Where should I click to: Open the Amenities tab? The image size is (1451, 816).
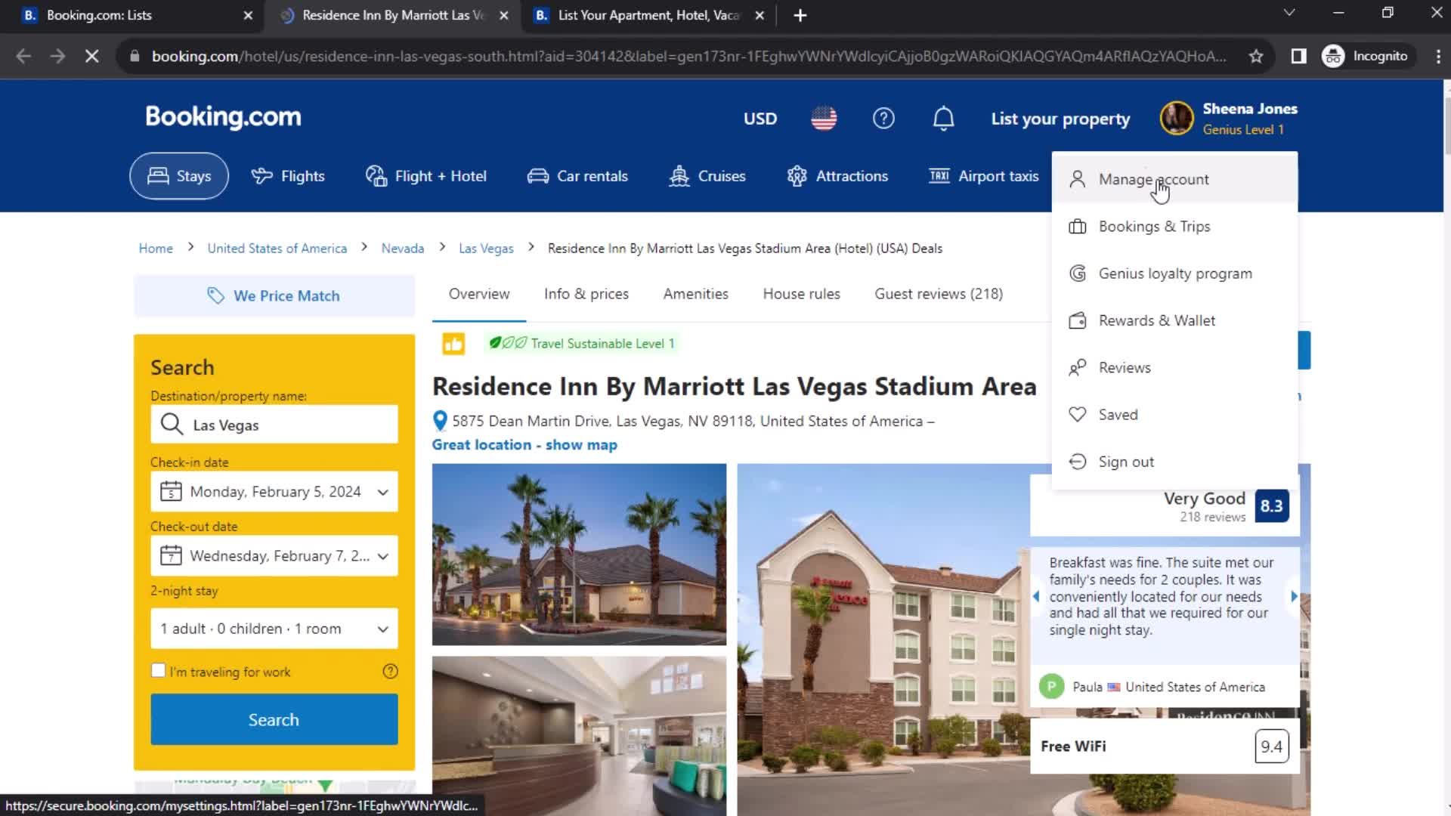(x=696, y=294)
